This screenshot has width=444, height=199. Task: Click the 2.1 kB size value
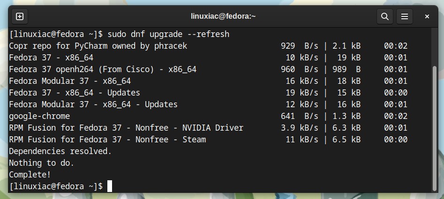(346, 46)
